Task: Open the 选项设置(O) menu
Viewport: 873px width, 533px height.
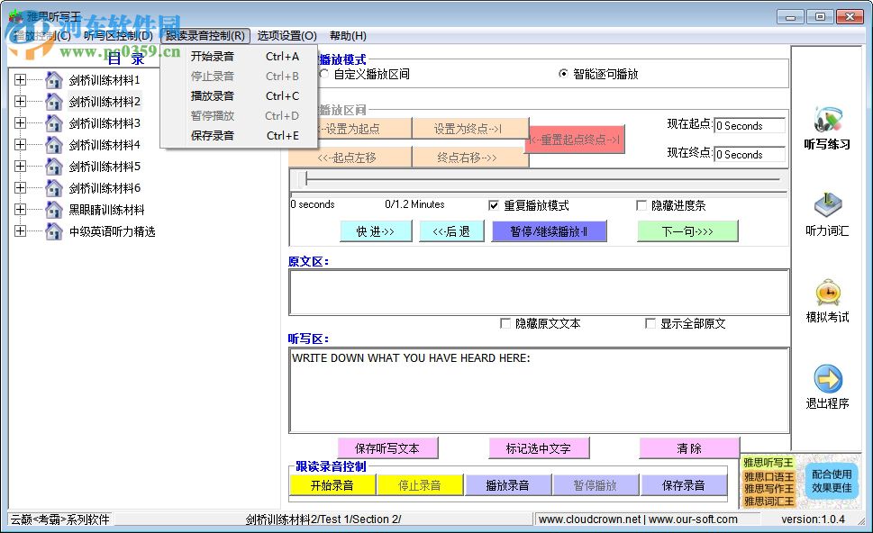Action: (x=286, y=36)
